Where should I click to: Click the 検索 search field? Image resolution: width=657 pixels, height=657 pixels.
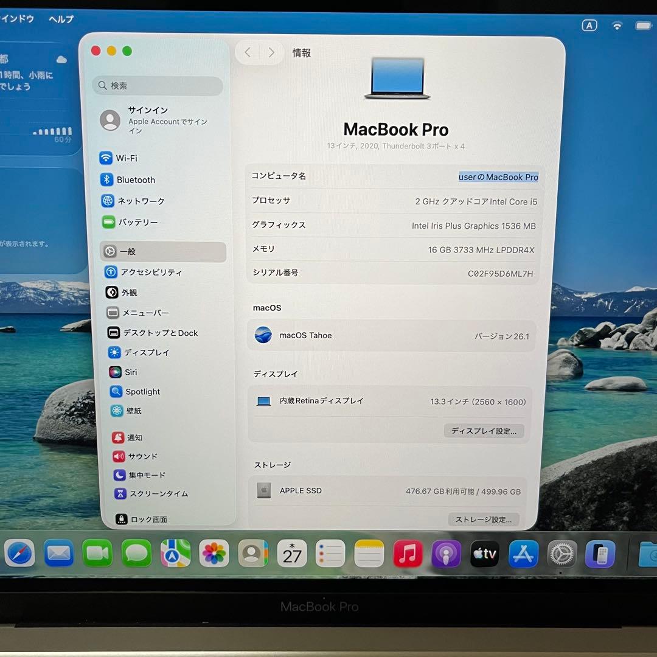(158, 86)
